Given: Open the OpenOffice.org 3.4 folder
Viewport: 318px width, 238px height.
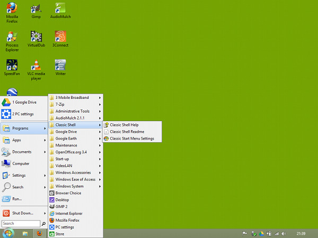Looking at the screenshot, I should coord(75,152).
